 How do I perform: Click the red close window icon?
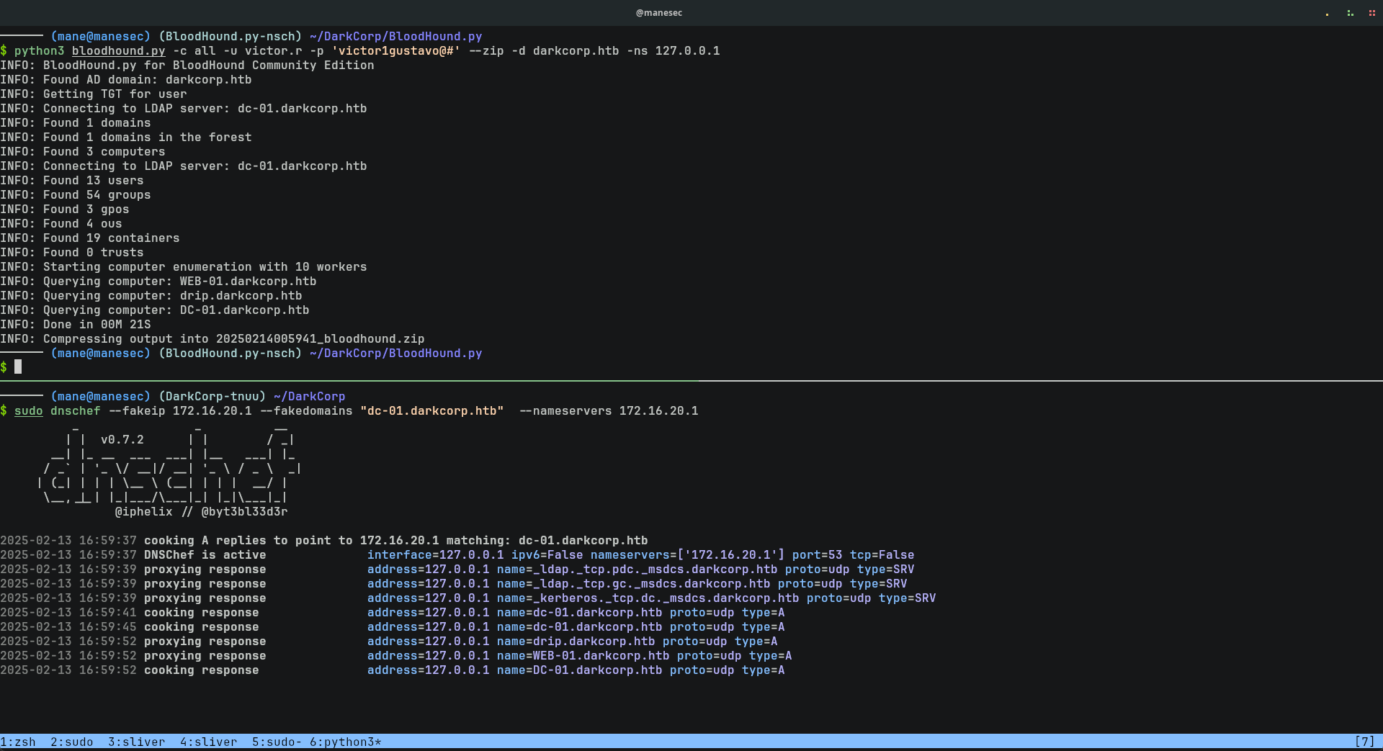coord(1371,13)
